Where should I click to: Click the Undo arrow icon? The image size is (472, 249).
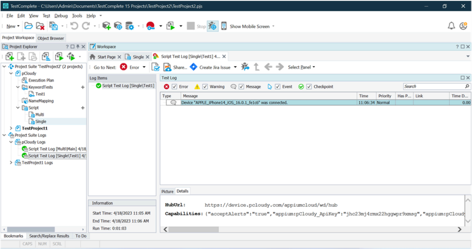tap(74, 26)
